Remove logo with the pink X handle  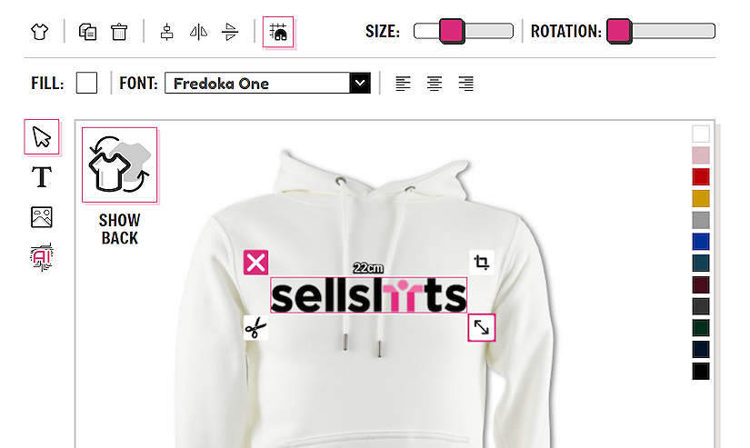click(255, 263)
